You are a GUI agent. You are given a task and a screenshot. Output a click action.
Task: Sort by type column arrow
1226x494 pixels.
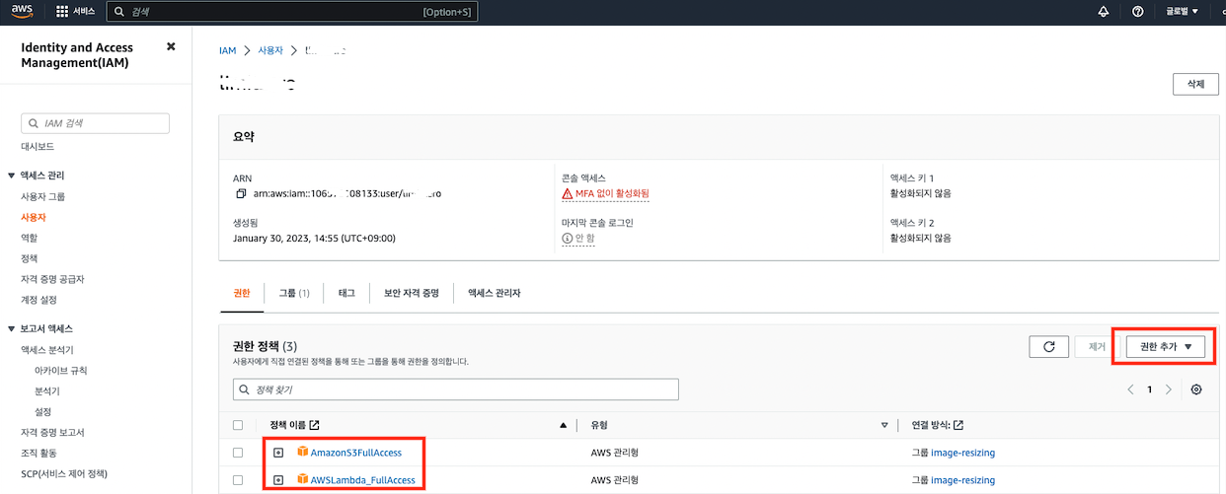[884, 425]
